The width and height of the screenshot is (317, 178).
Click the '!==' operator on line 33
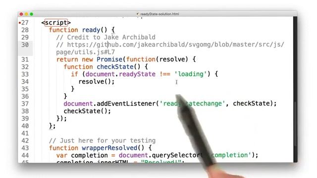coord(165,74)
